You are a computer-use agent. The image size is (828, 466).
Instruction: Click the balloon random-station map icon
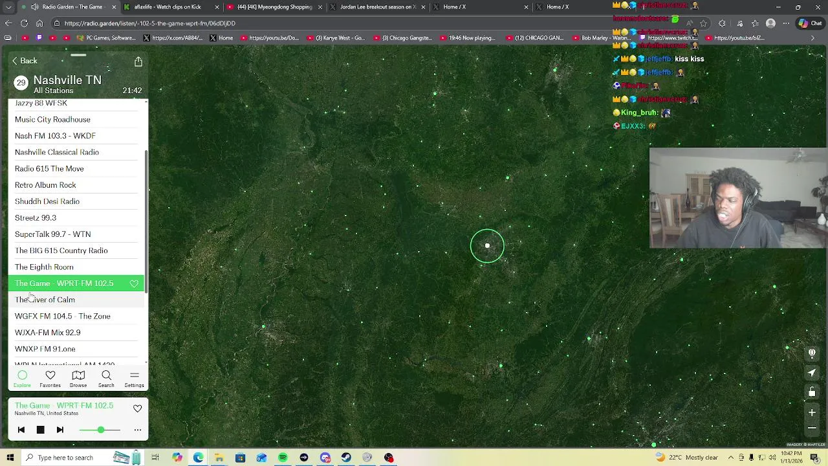tap(812, 353)
